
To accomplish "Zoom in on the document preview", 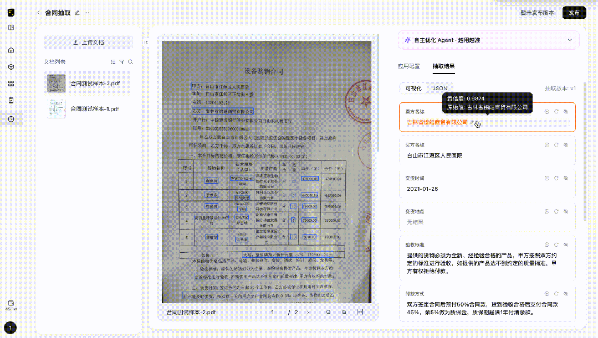I will [x=344, y=312].
